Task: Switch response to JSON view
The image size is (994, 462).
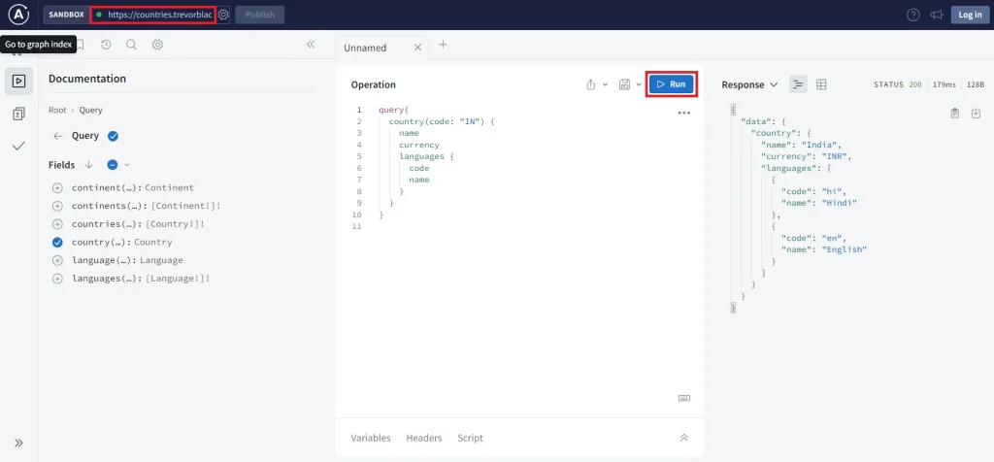Action: click(x=798, y=84)
